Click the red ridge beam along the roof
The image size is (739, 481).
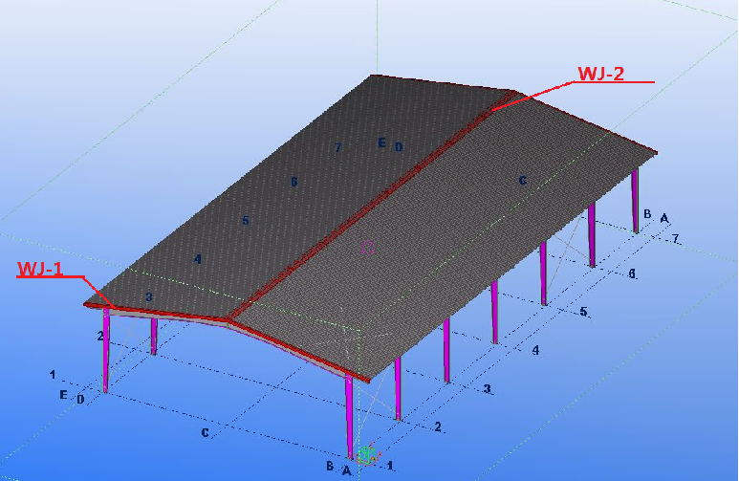[371, 206]
